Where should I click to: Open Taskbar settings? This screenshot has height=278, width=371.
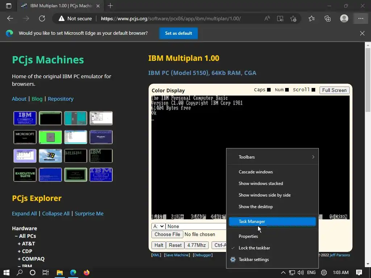[x=272, y=260]
